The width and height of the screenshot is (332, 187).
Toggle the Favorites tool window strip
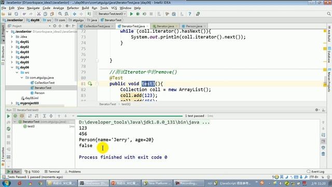tap(3, 156)
